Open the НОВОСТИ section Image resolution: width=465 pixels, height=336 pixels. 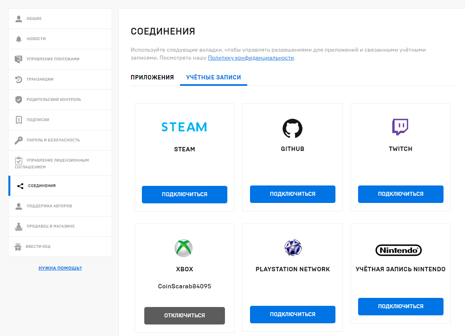(60, 39)
